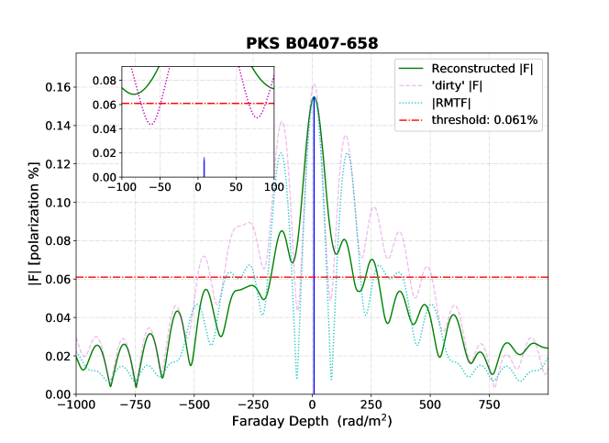This screenshot has width=609, height=443.
Task: Click the peak of the green reconstructed curve
Action: [x=314, y=97]
